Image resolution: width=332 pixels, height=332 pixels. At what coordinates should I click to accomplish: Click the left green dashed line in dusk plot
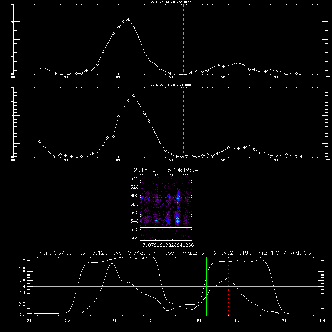pyautogui.click(x=106, y=122)
